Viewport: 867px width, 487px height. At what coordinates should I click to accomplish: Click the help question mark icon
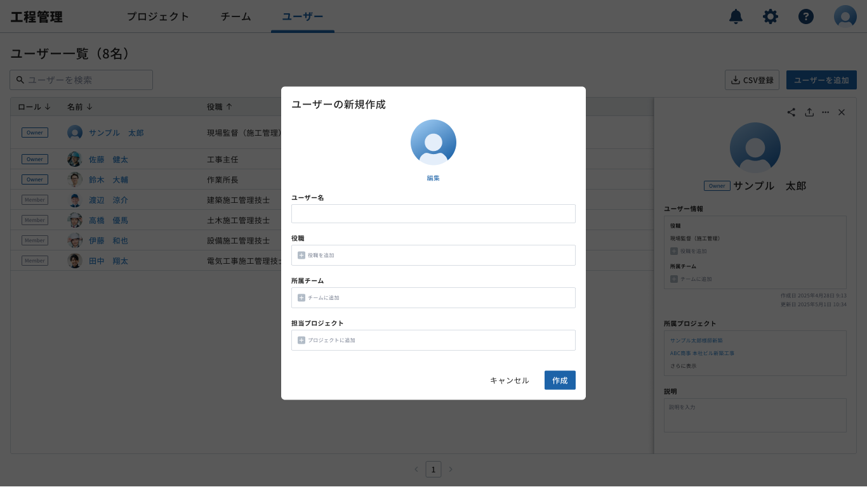pos(805,16)
